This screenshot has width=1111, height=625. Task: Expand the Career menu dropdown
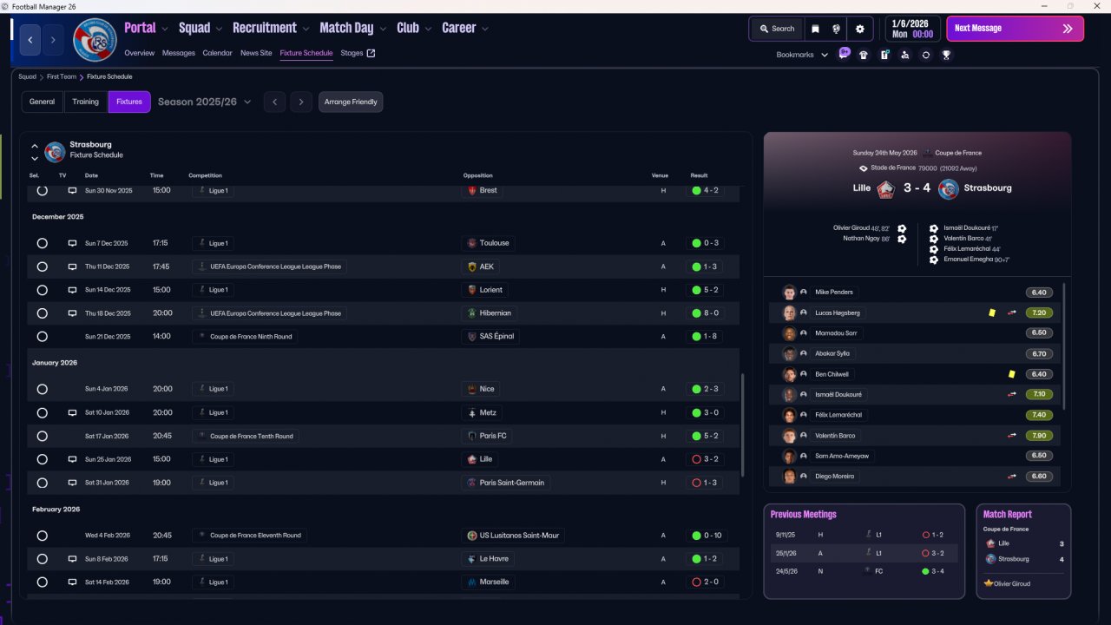(484, 29)
